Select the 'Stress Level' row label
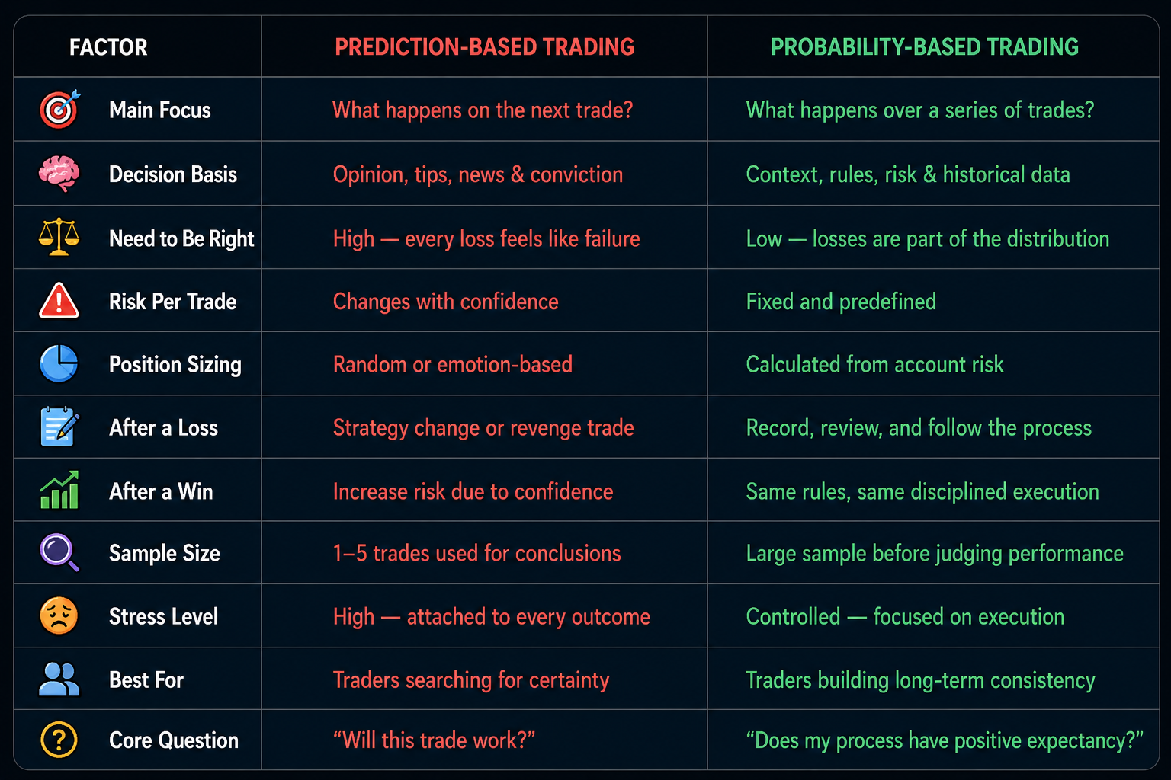 (164, 616)
